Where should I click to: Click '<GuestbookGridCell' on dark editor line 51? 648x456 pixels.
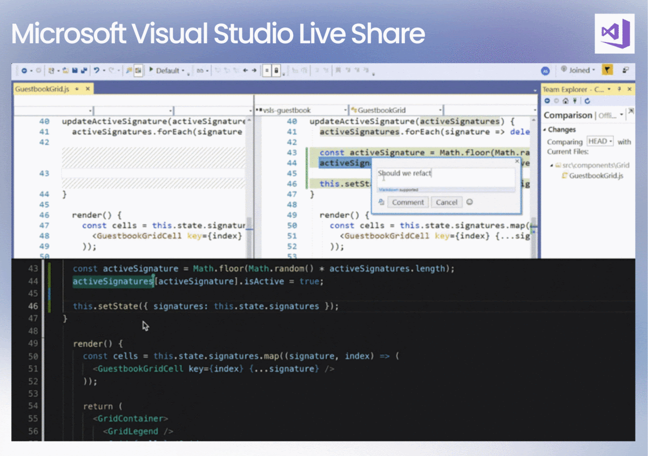click(138, 369)
